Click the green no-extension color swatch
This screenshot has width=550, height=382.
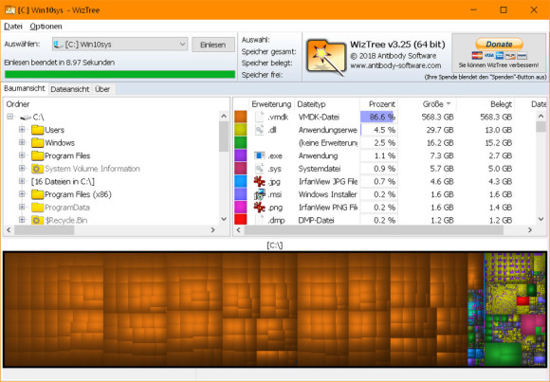(240, 143)
